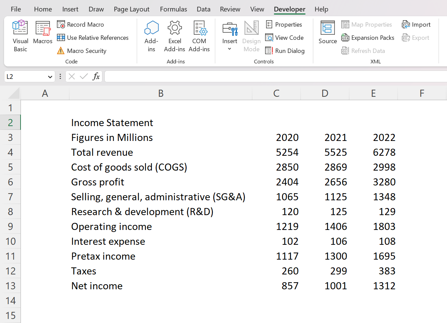Click View Code in the Controls group
Viewport: 447px width, 323px height.
click(x=285, y=37)
